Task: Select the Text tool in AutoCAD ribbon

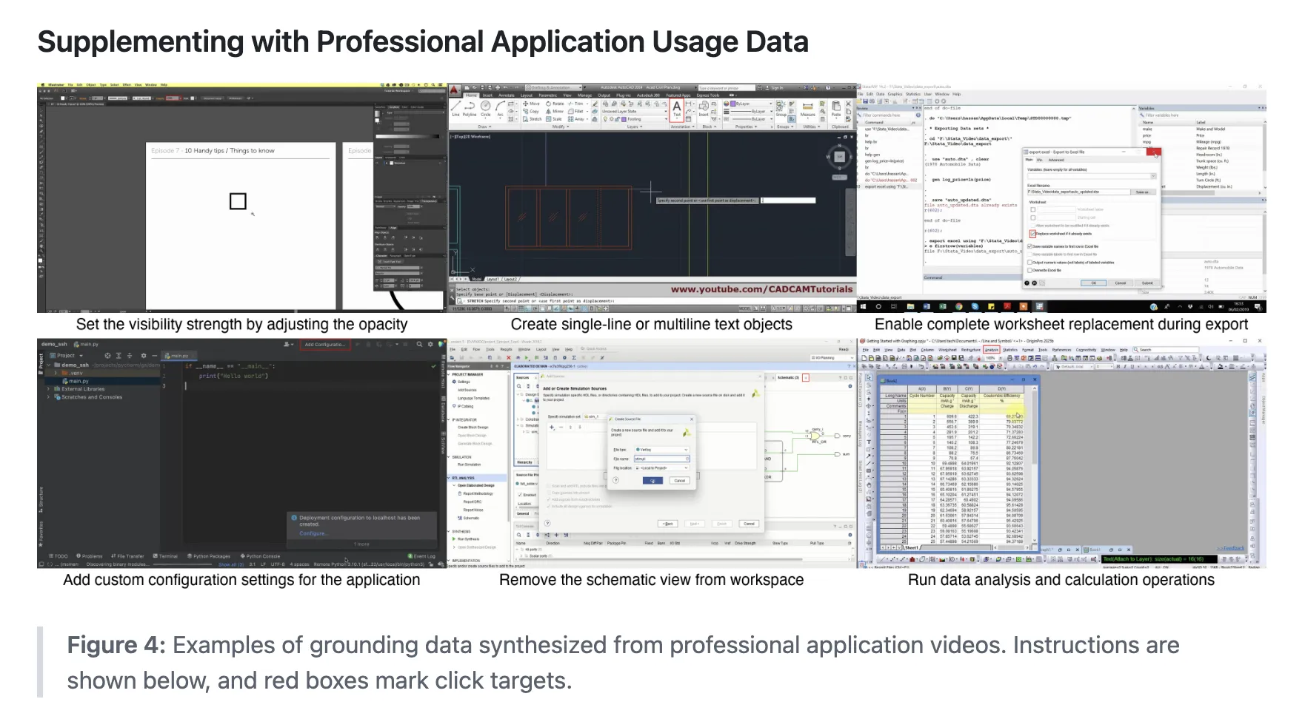Action: click(676, 109)
